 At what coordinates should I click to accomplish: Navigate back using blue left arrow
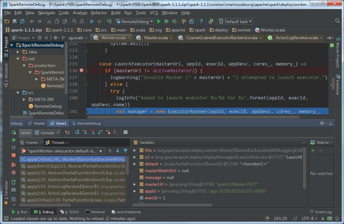(92, 21)
